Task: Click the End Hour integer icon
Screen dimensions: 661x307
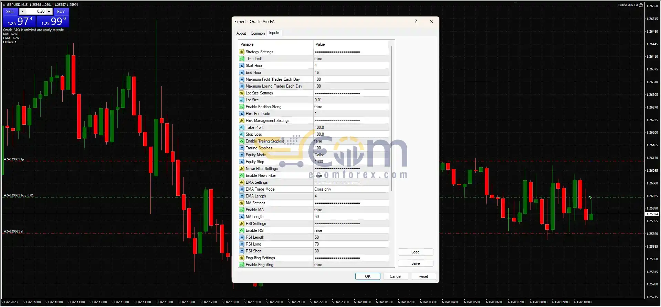Action: [241, 72]
